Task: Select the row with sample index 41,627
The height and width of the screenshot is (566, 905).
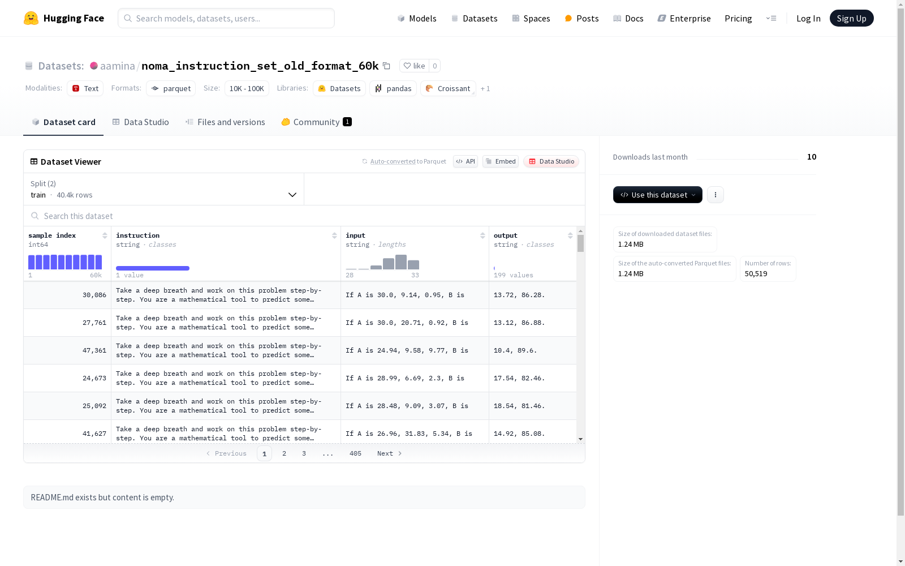Action: [x=300, y=433]
